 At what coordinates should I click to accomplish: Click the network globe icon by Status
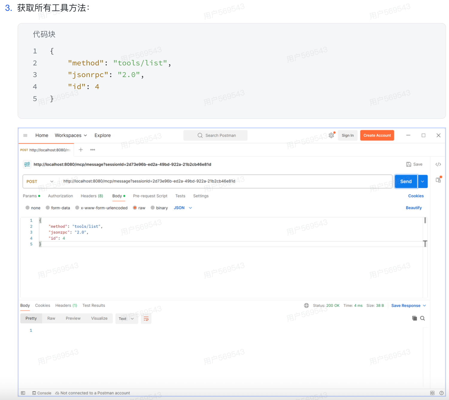[307, 306]
